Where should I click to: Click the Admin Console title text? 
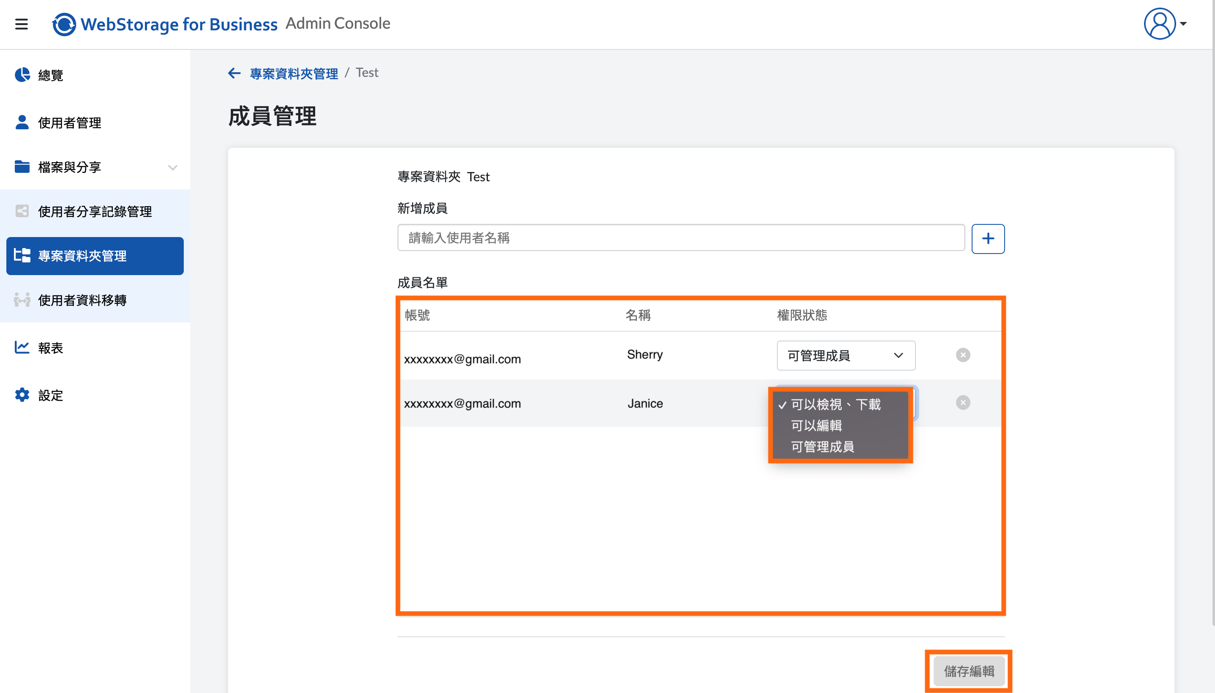point(338,23)
